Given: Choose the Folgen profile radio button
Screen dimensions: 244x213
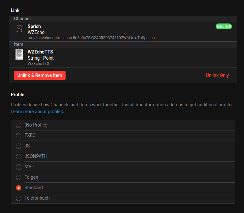Looking at the screenshot, I should click(19, 177).
